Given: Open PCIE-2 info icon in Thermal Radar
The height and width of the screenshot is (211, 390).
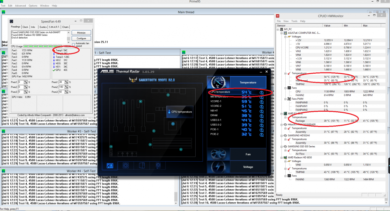Looking at the screenshot, I should coord(262,134).
